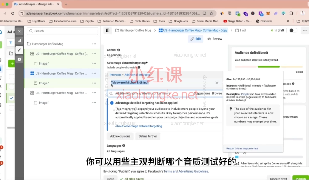Click Browse in targeting search box
The image size is (309, 180).
pyautogui.click(x=217, y=93)
